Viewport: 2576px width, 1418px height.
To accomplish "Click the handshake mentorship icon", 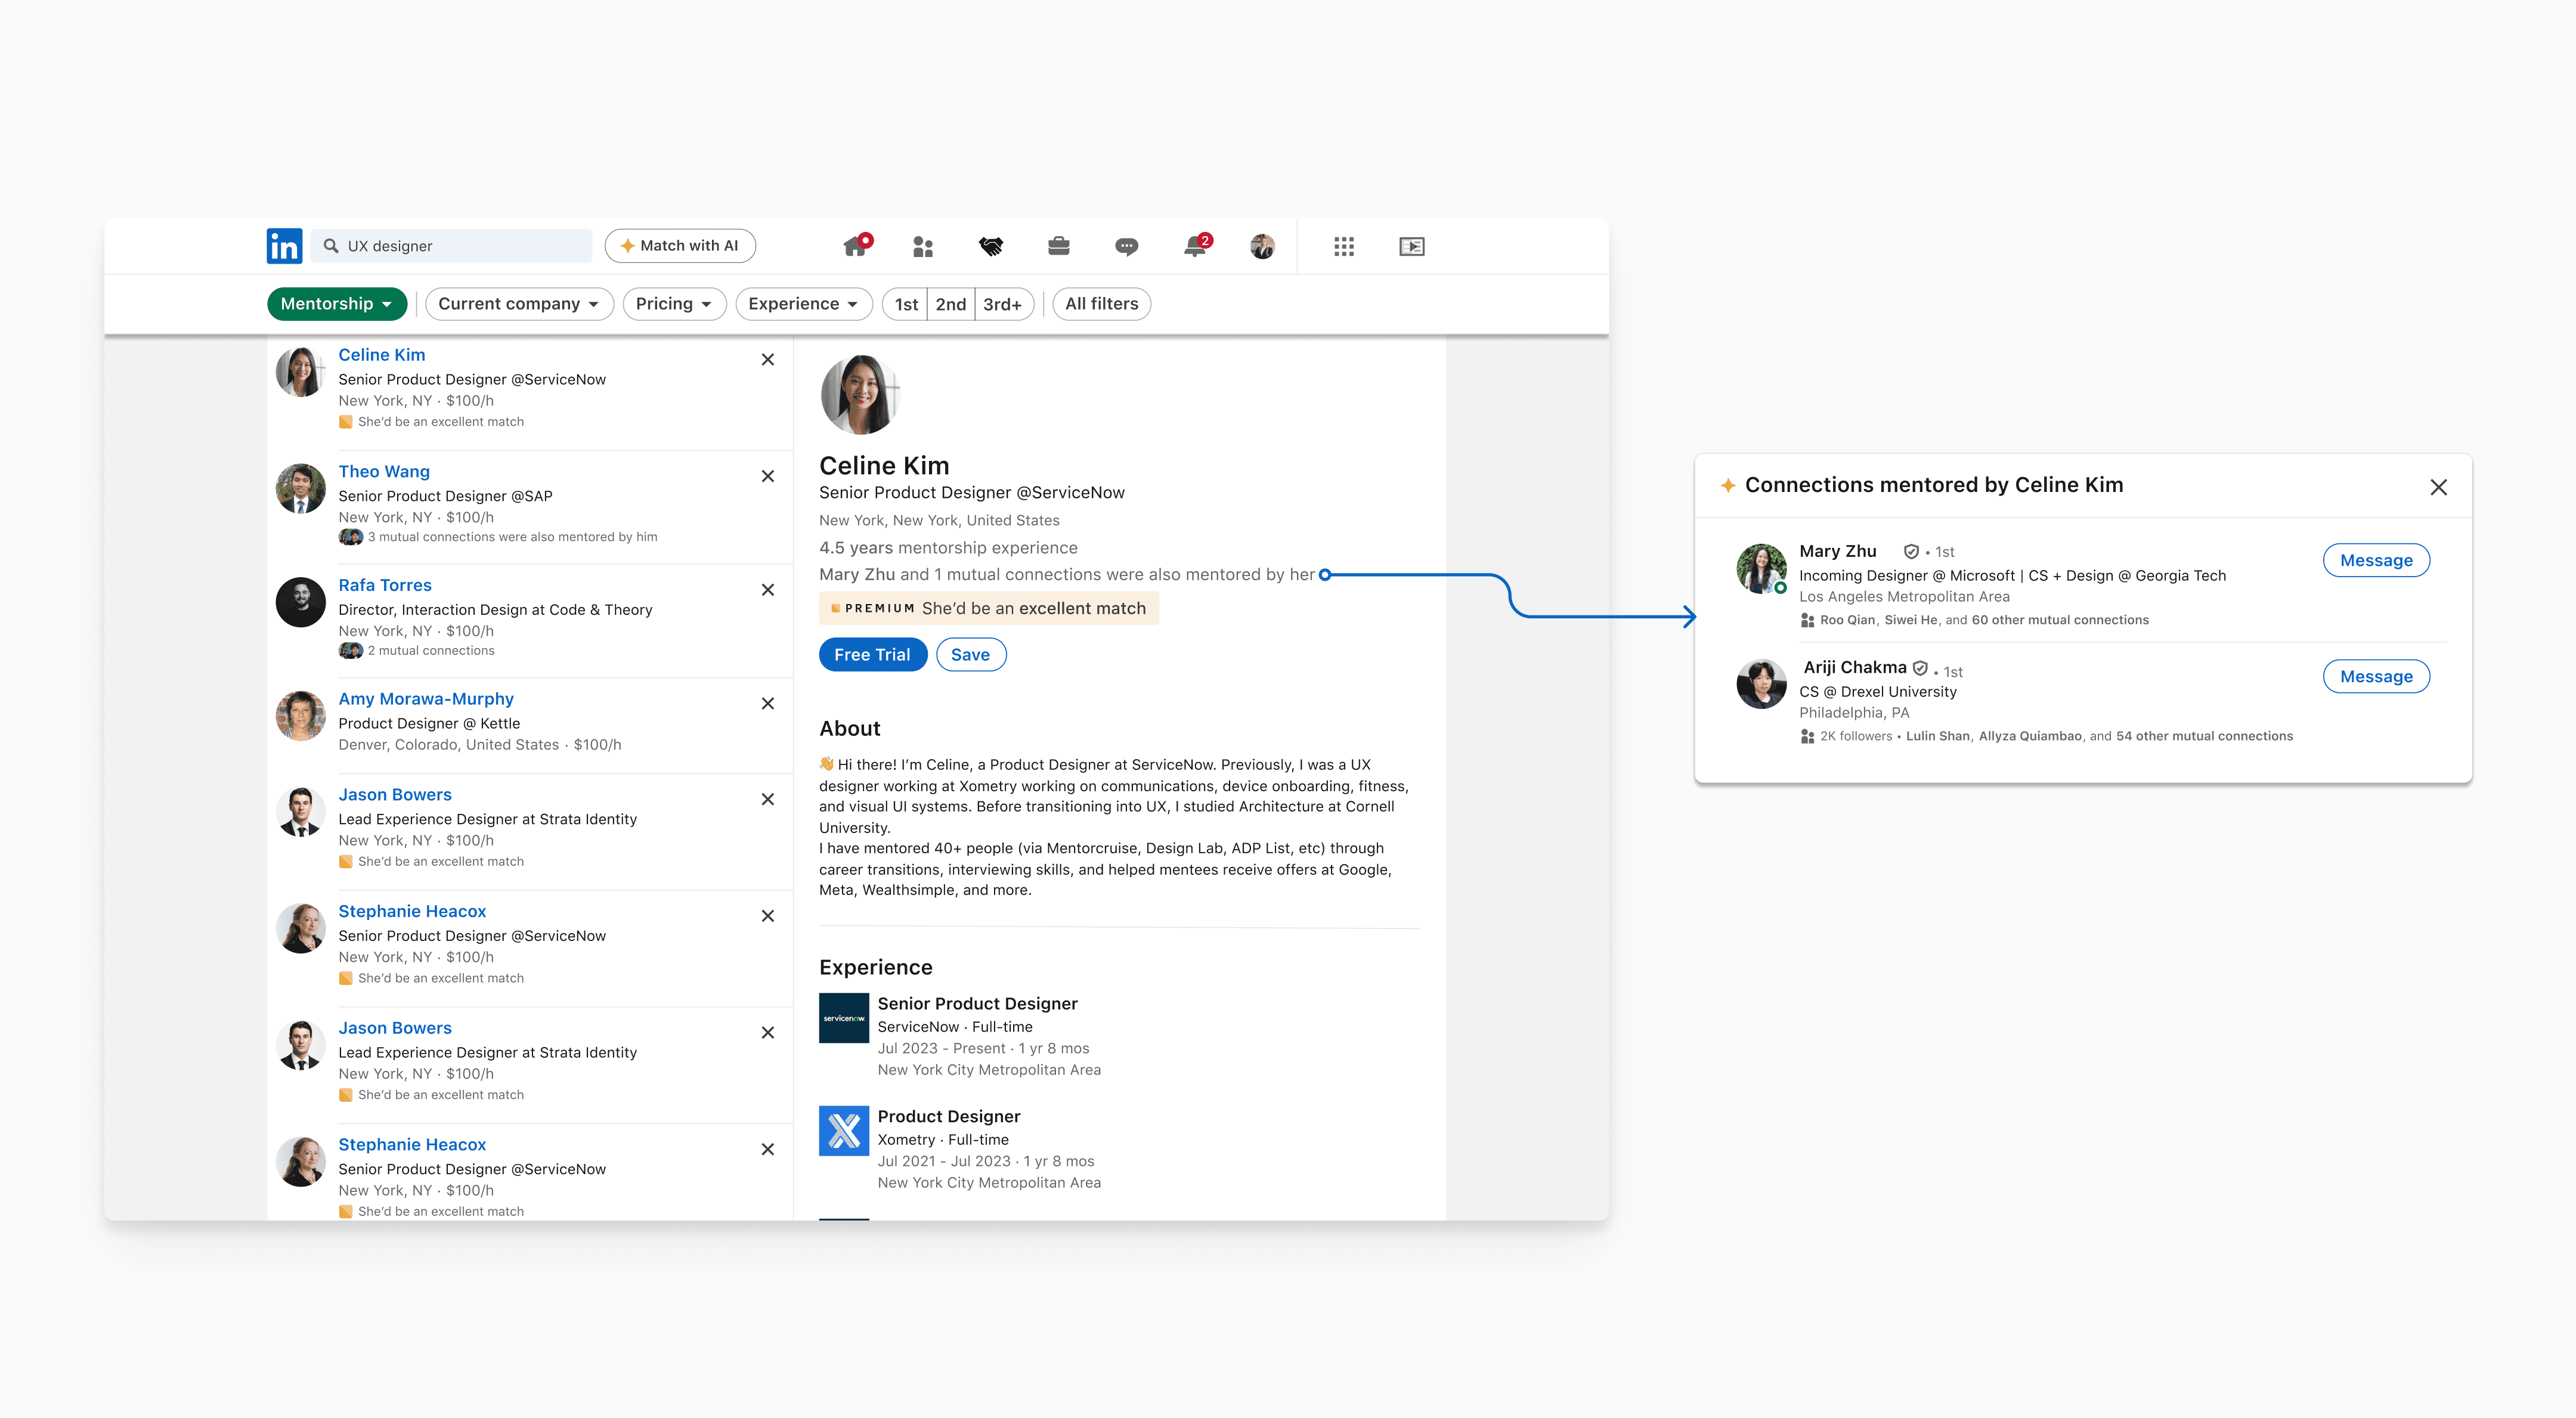I will click(991, 246).
